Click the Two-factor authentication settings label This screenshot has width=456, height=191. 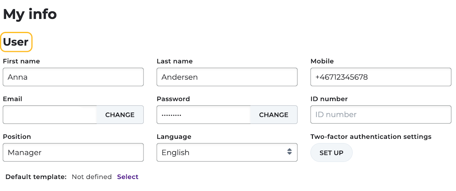[371, 137]
